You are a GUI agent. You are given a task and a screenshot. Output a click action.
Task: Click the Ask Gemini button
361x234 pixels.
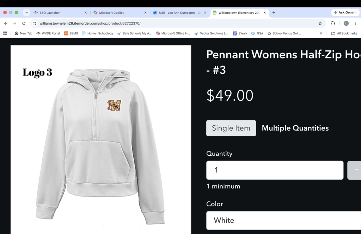(345, 12)
